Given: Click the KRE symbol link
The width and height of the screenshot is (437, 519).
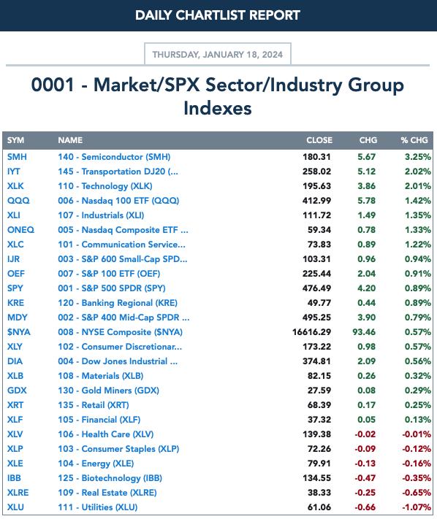Looking at the screenshot, I should tap(15, 303).
